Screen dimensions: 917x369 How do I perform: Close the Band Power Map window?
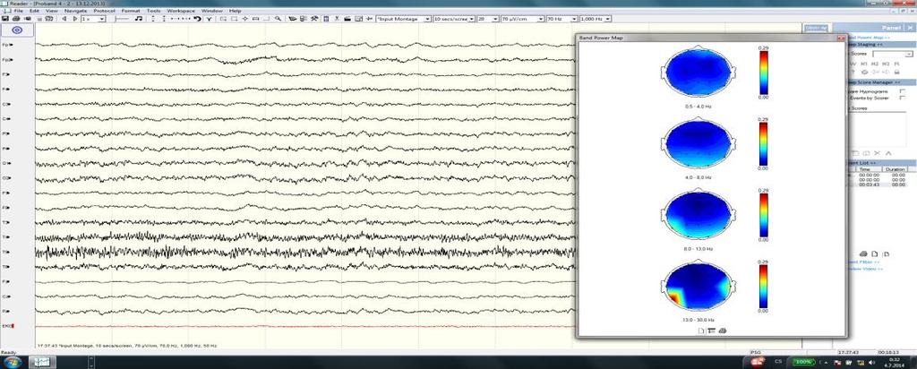click(842, 38)
